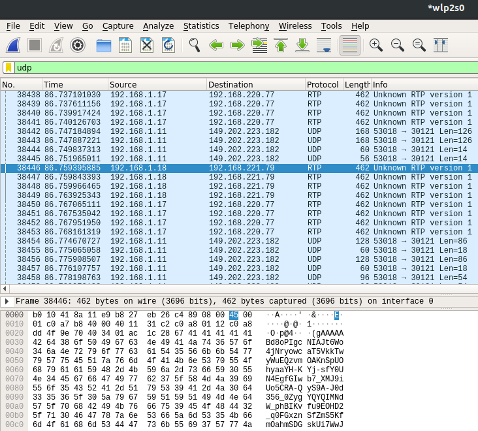
Task: Toggle auto scroll during live capture
Action: click(x=324, y=45)
